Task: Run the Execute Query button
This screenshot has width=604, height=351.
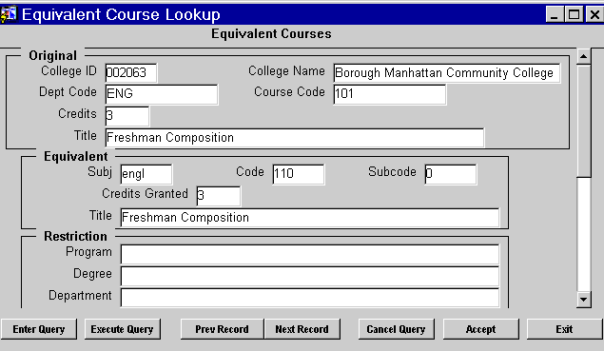Action: (x=122, y=329)
